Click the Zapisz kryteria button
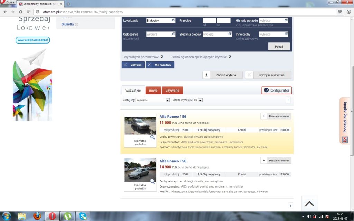Viewport: 354px width, 221px height. coord(223,75)
